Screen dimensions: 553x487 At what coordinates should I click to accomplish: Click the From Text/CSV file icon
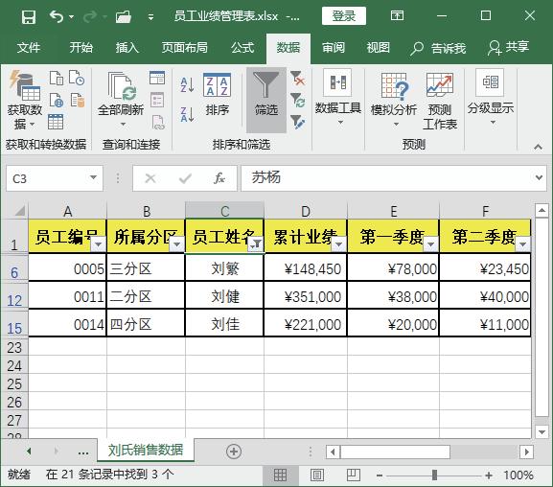click(57, 78)
